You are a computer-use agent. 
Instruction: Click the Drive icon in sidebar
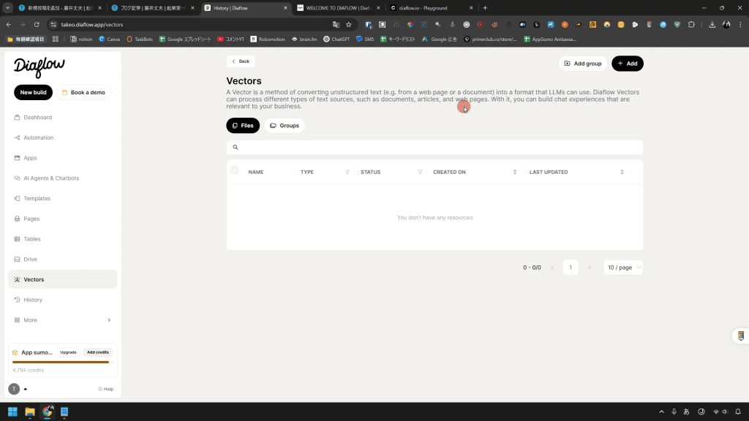[18, 259]
